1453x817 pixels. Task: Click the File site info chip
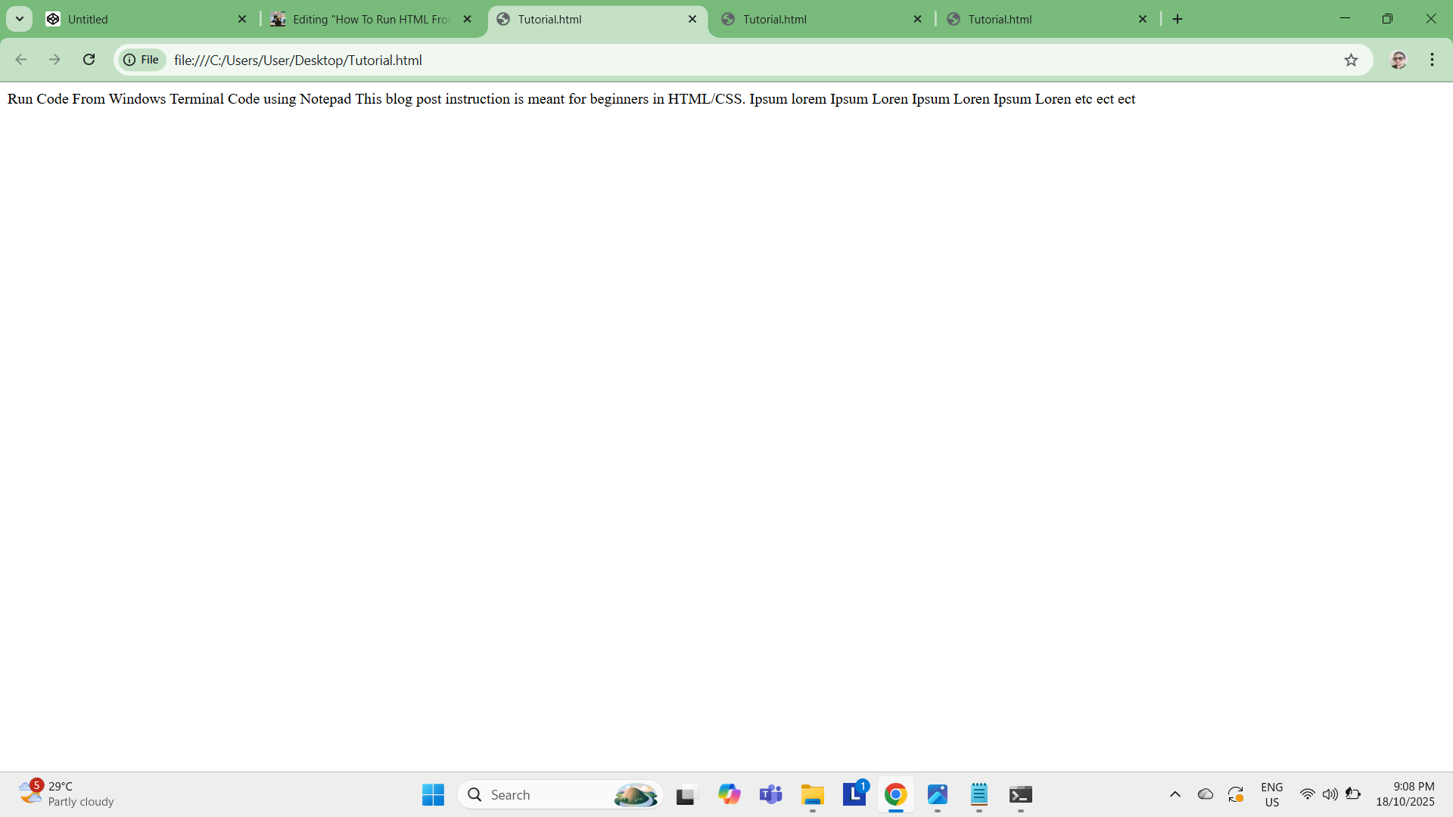pyautogui.click(x=142, y=60)
